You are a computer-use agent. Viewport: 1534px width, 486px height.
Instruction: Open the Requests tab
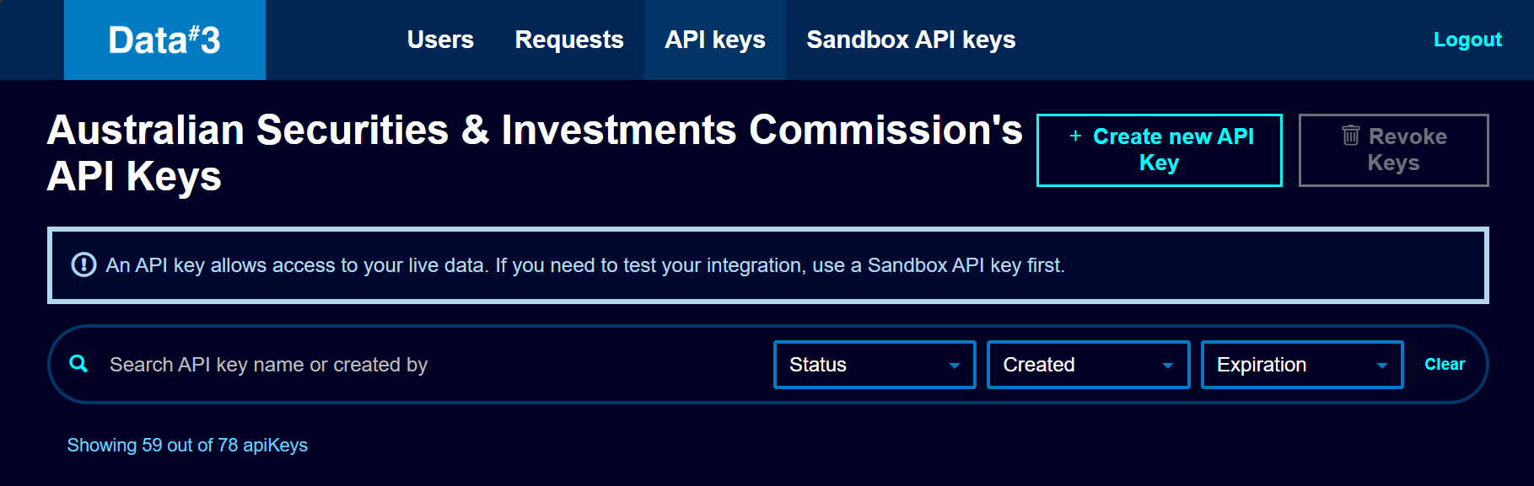click(569, 40)
